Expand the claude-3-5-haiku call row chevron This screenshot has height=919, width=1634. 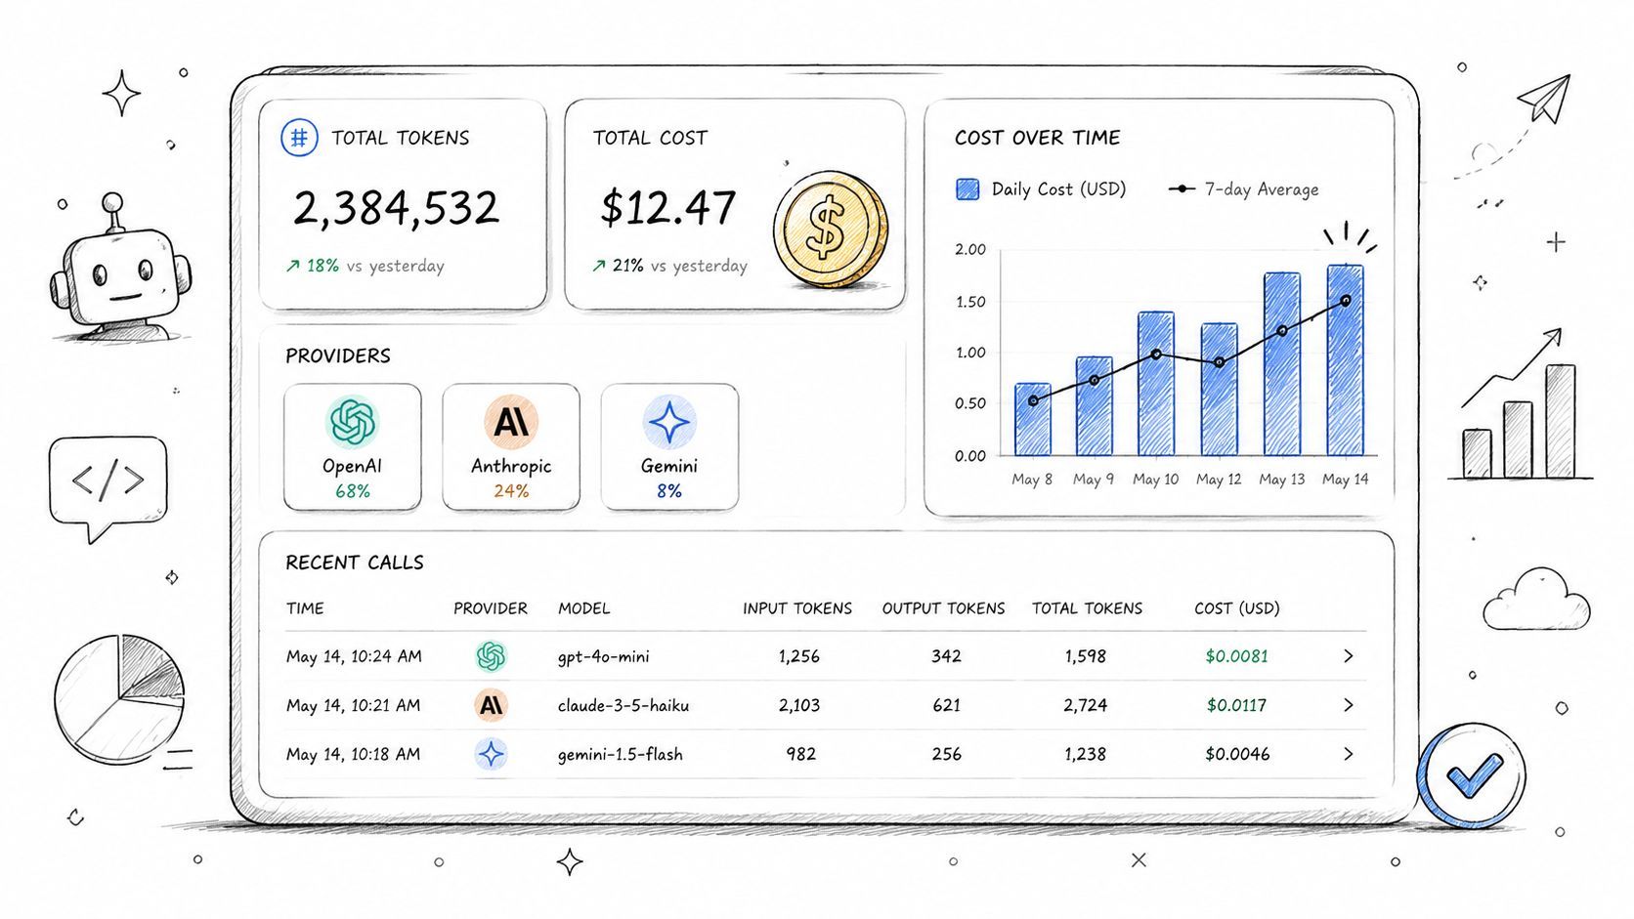[x=1348, y=705]
